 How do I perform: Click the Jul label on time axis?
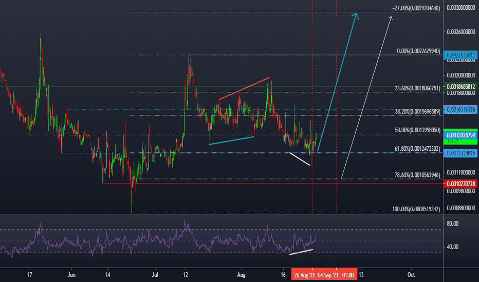(155, 275)
